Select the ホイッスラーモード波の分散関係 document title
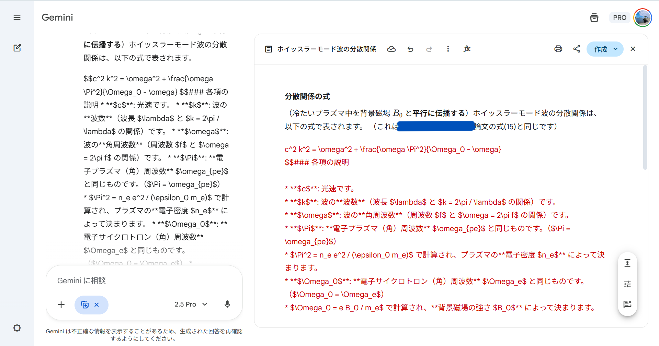The width and height of the screenshot is (659, 346). tap(327, 49)
